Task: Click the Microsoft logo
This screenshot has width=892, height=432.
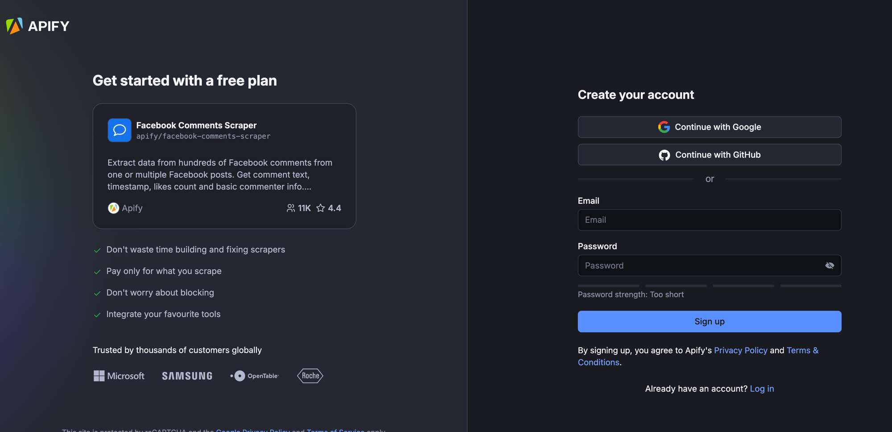Action: pyautogui.click(x=119, y=376)
